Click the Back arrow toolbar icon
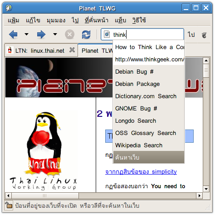The width and height of the screenshot is (215, 215). (x=13, y=35)
